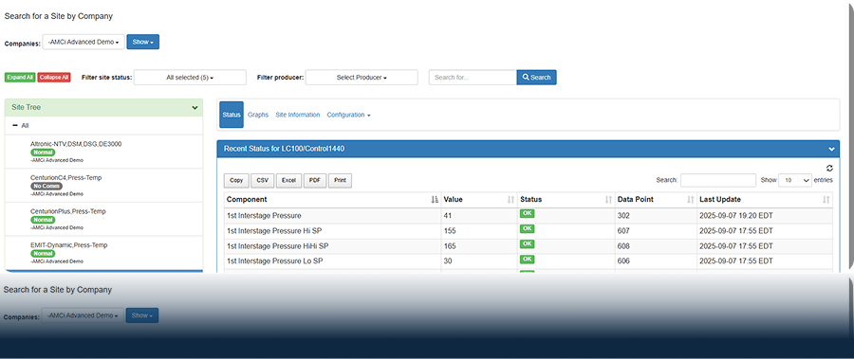
Task: Open the Configuration tab menu
Action: [x=348, y=115]
